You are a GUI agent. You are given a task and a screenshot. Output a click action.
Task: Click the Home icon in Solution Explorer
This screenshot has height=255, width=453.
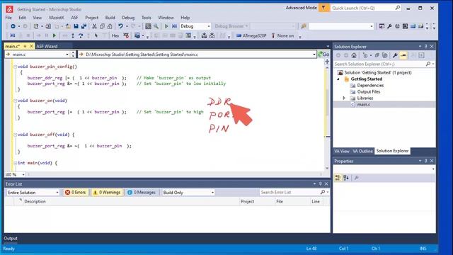(354, 55)
